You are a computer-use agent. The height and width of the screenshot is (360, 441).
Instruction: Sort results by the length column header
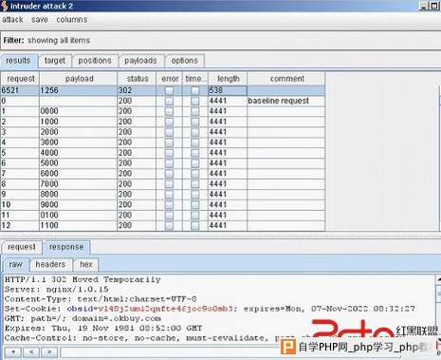click(x=228, y=79)
